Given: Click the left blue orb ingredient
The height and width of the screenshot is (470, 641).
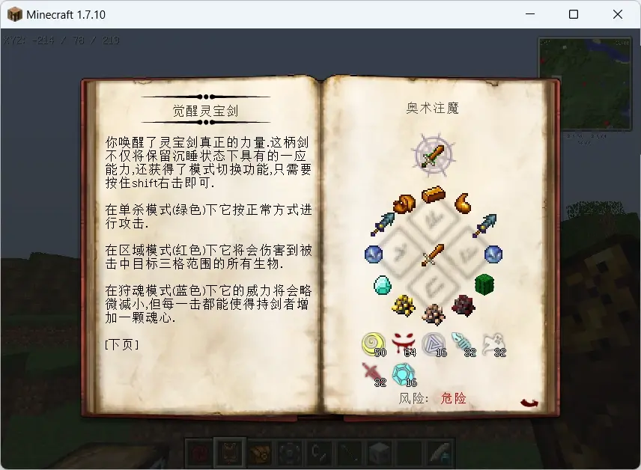Looking at the screenshot, I should click(373, 254).
